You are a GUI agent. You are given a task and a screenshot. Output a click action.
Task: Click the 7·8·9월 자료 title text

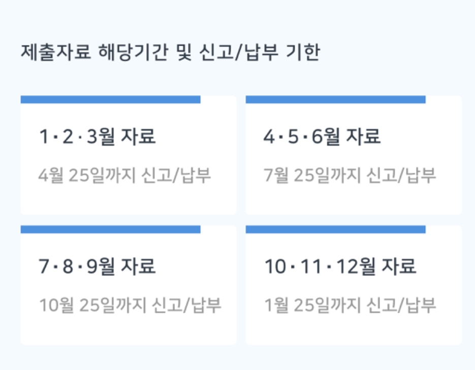coord(97,267)
